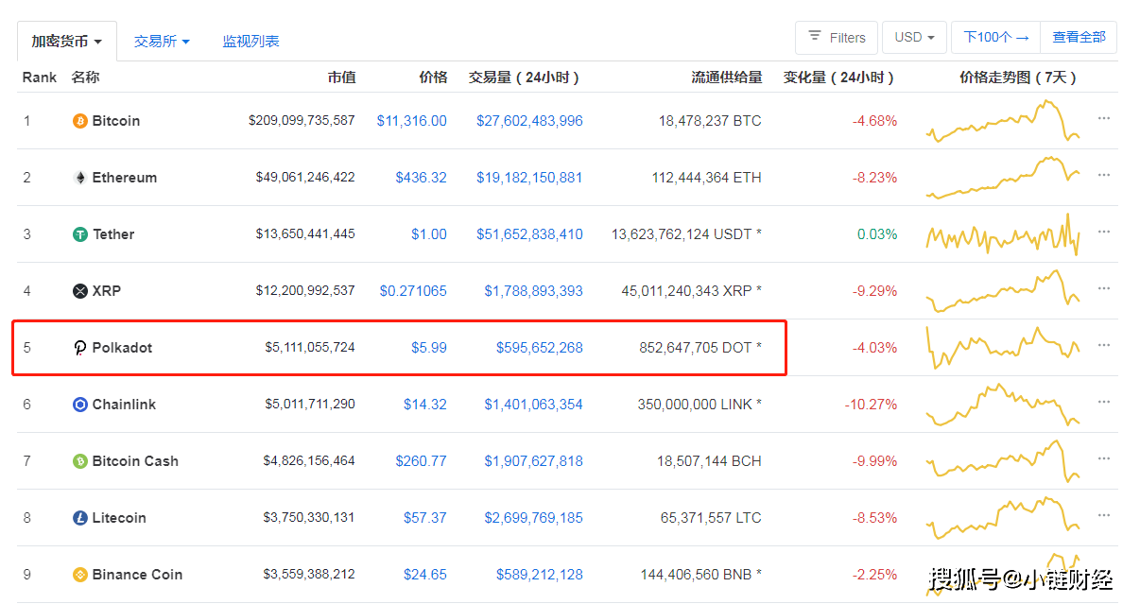Image resolution: width=1140 pixels, height=604 pixels.
Task: Click Binance Coin volume $589,212,128
Action: pyautogui.click(x=540, y=575)
